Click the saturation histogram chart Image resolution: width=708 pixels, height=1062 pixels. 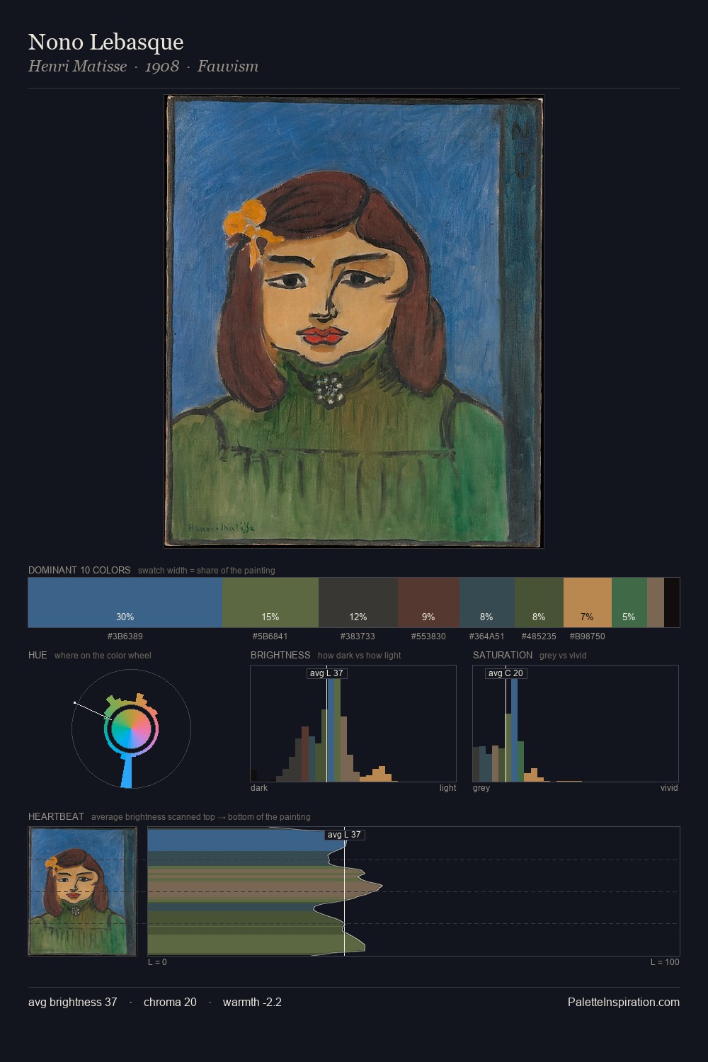coord(576,724)
